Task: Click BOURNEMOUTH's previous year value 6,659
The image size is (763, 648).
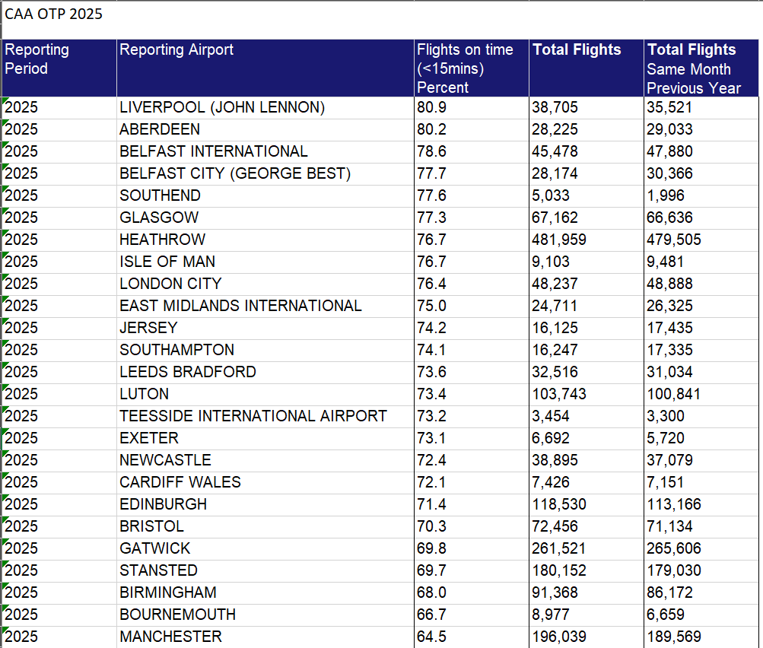Action: 663,615
